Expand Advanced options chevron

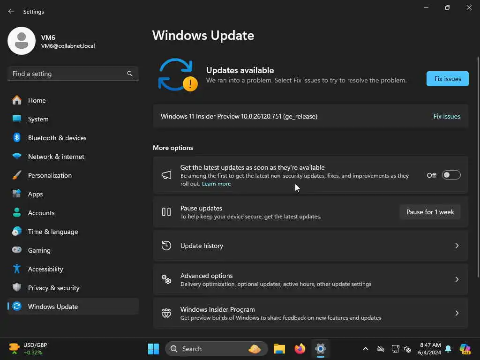click(x=457, y=279)
